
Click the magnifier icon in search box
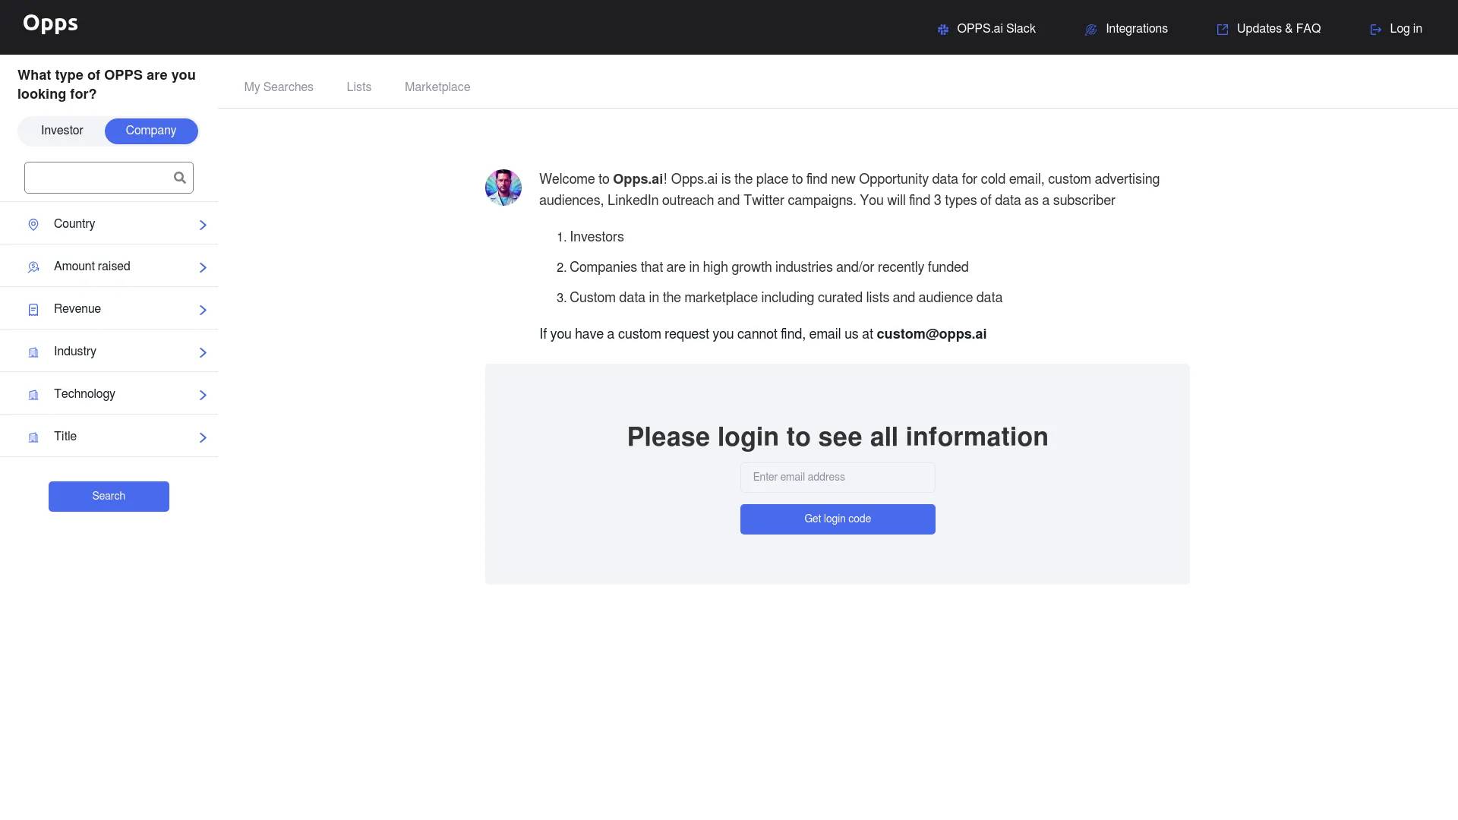(180, 178)
